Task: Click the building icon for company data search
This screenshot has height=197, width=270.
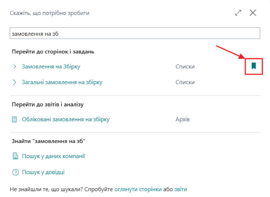Action: (x=15, y=156)
